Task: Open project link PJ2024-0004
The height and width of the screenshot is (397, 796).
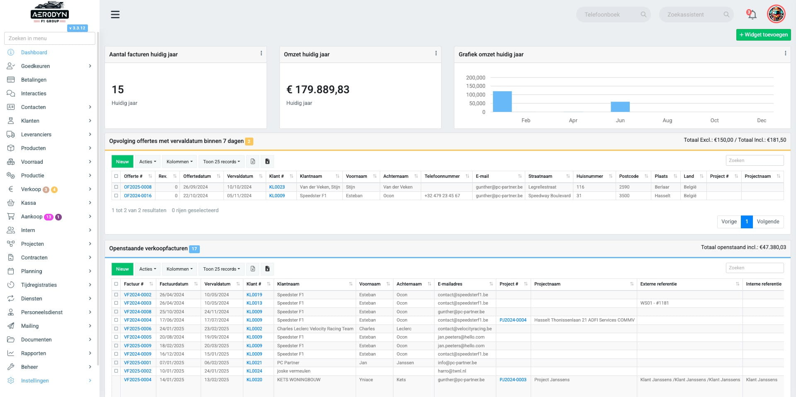Action: click(x=513, y=320)
